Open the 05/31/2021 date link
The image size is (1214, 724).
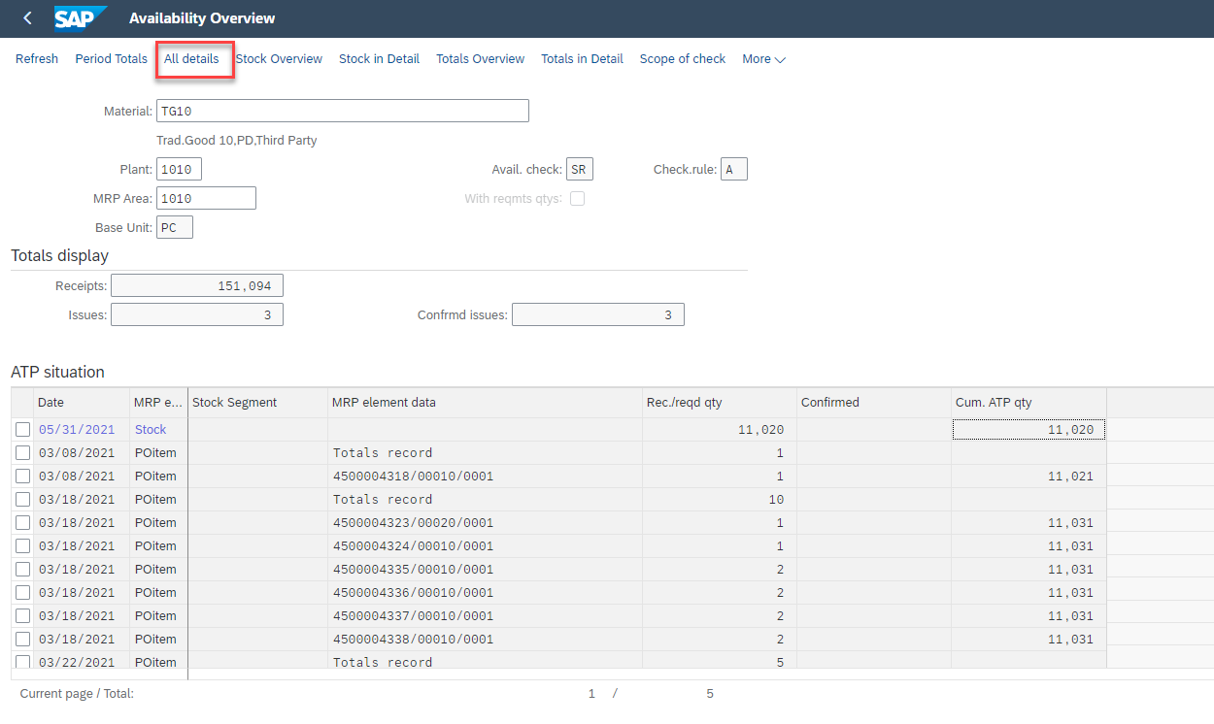(x=77, y=429)
